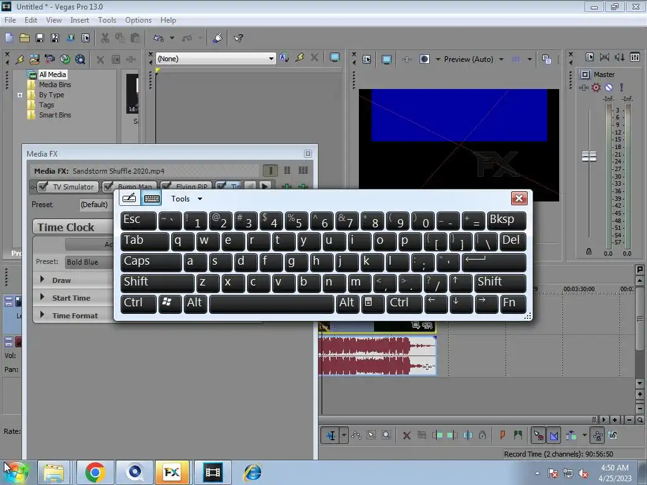Open the View menu

(54, 20)
